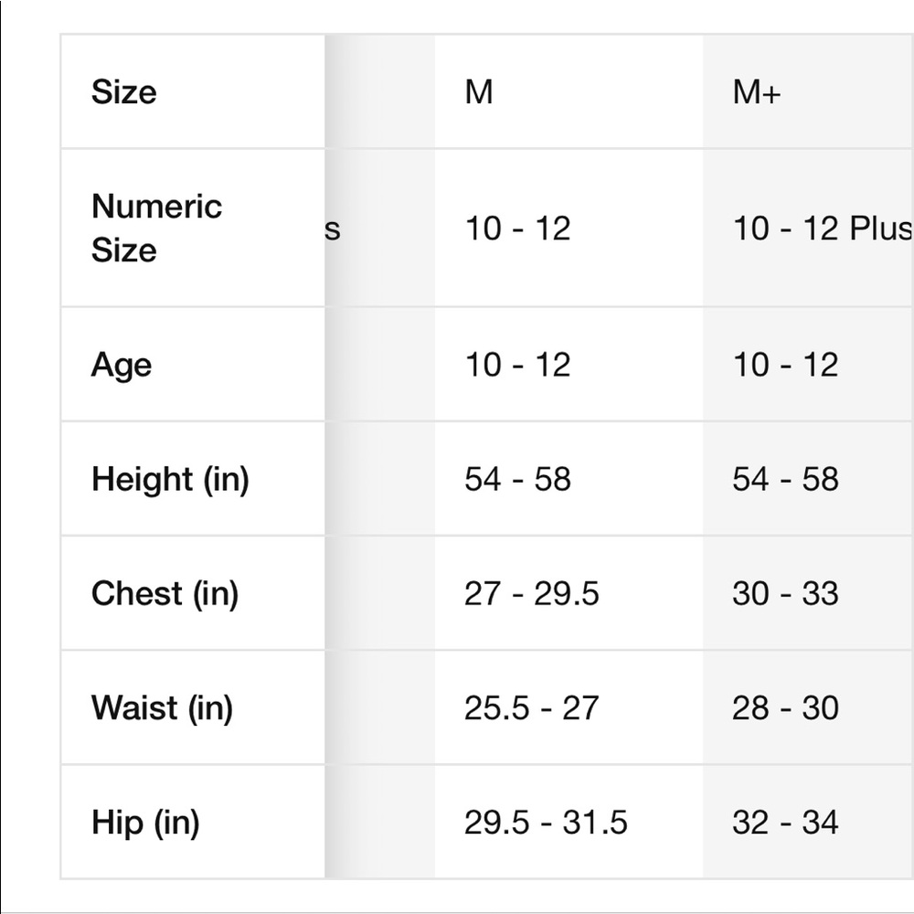Select the M column age 10 - 12 cell
This screenshot has height=914, width=914.
tap(569, 365)
